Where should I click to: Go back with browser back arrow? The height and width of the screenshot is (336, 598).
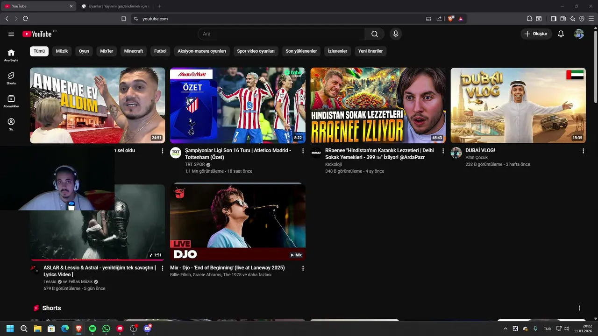pyautogui.click(x=7, y=19)
